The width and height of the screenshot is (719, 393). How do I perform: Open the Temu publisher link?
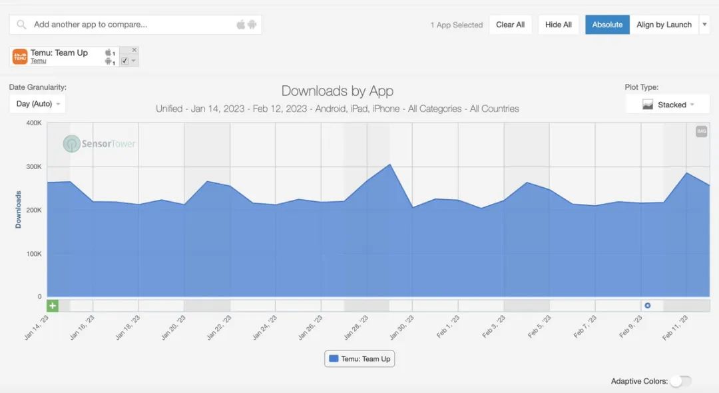click(x=39, y=61)
